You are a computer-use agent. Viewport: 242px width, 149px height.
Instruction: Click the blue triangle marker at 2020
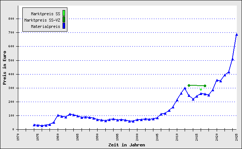click(x=217, y=80)
